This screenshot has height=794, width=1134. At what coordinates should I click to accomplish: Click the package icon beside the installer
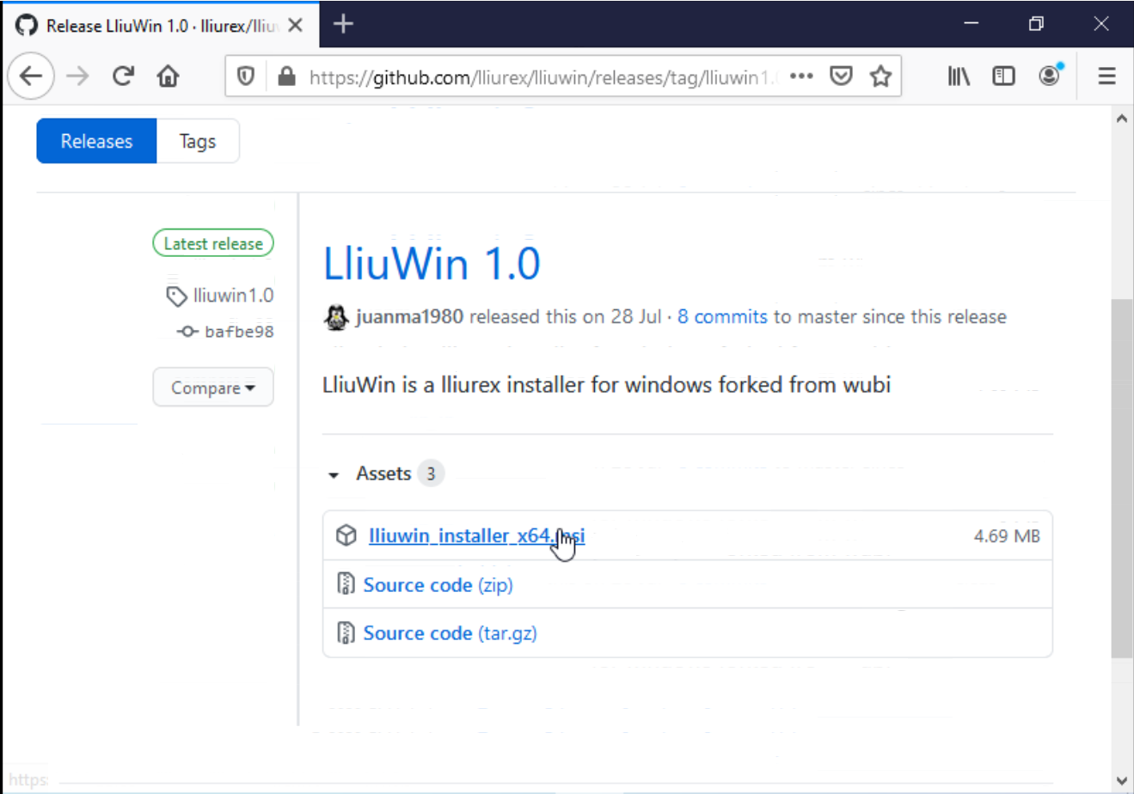click(346, 535)
